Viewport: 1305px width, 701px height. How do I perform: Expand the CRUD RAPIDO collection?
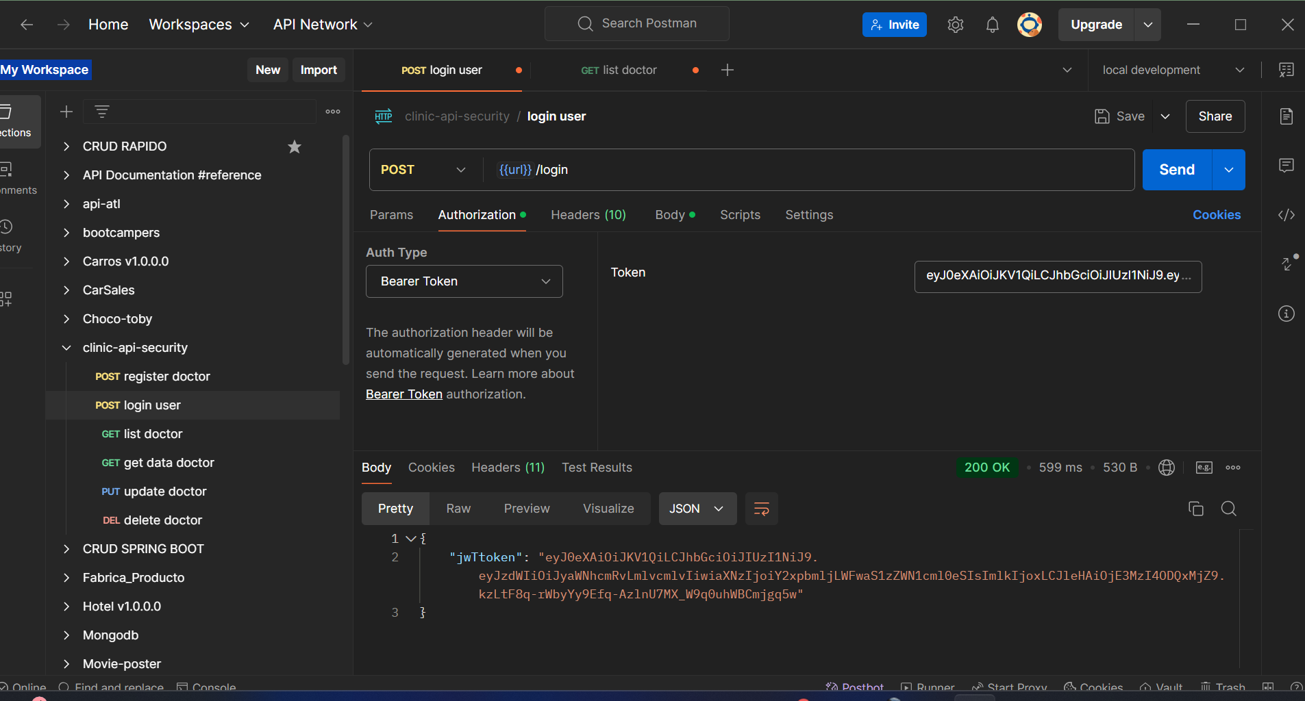click(x=66, y=146)
